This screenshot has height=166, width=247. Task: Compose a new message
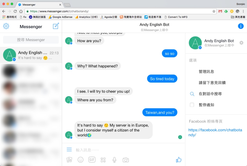[56, 26]
